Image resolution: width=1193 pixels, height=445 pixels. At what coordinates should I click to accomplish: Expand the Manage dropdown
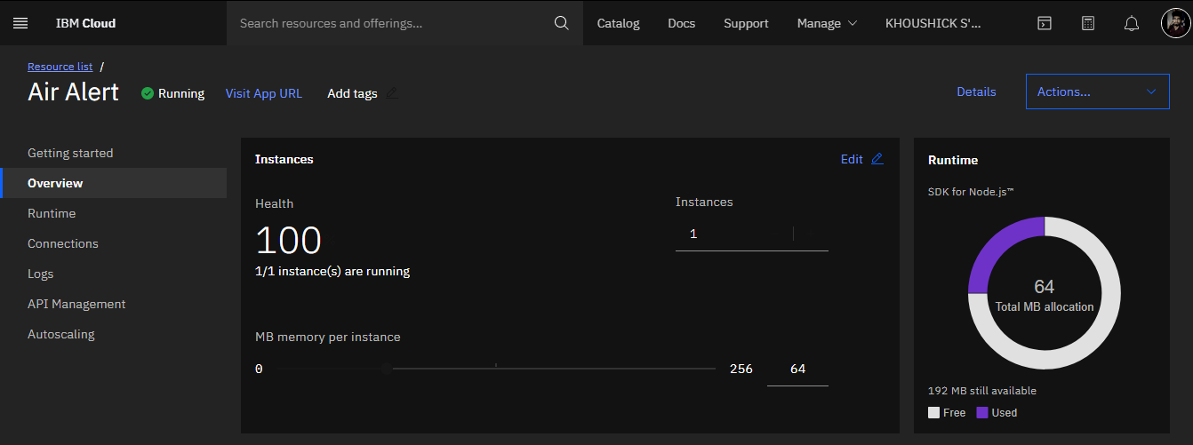click(827, 23)
